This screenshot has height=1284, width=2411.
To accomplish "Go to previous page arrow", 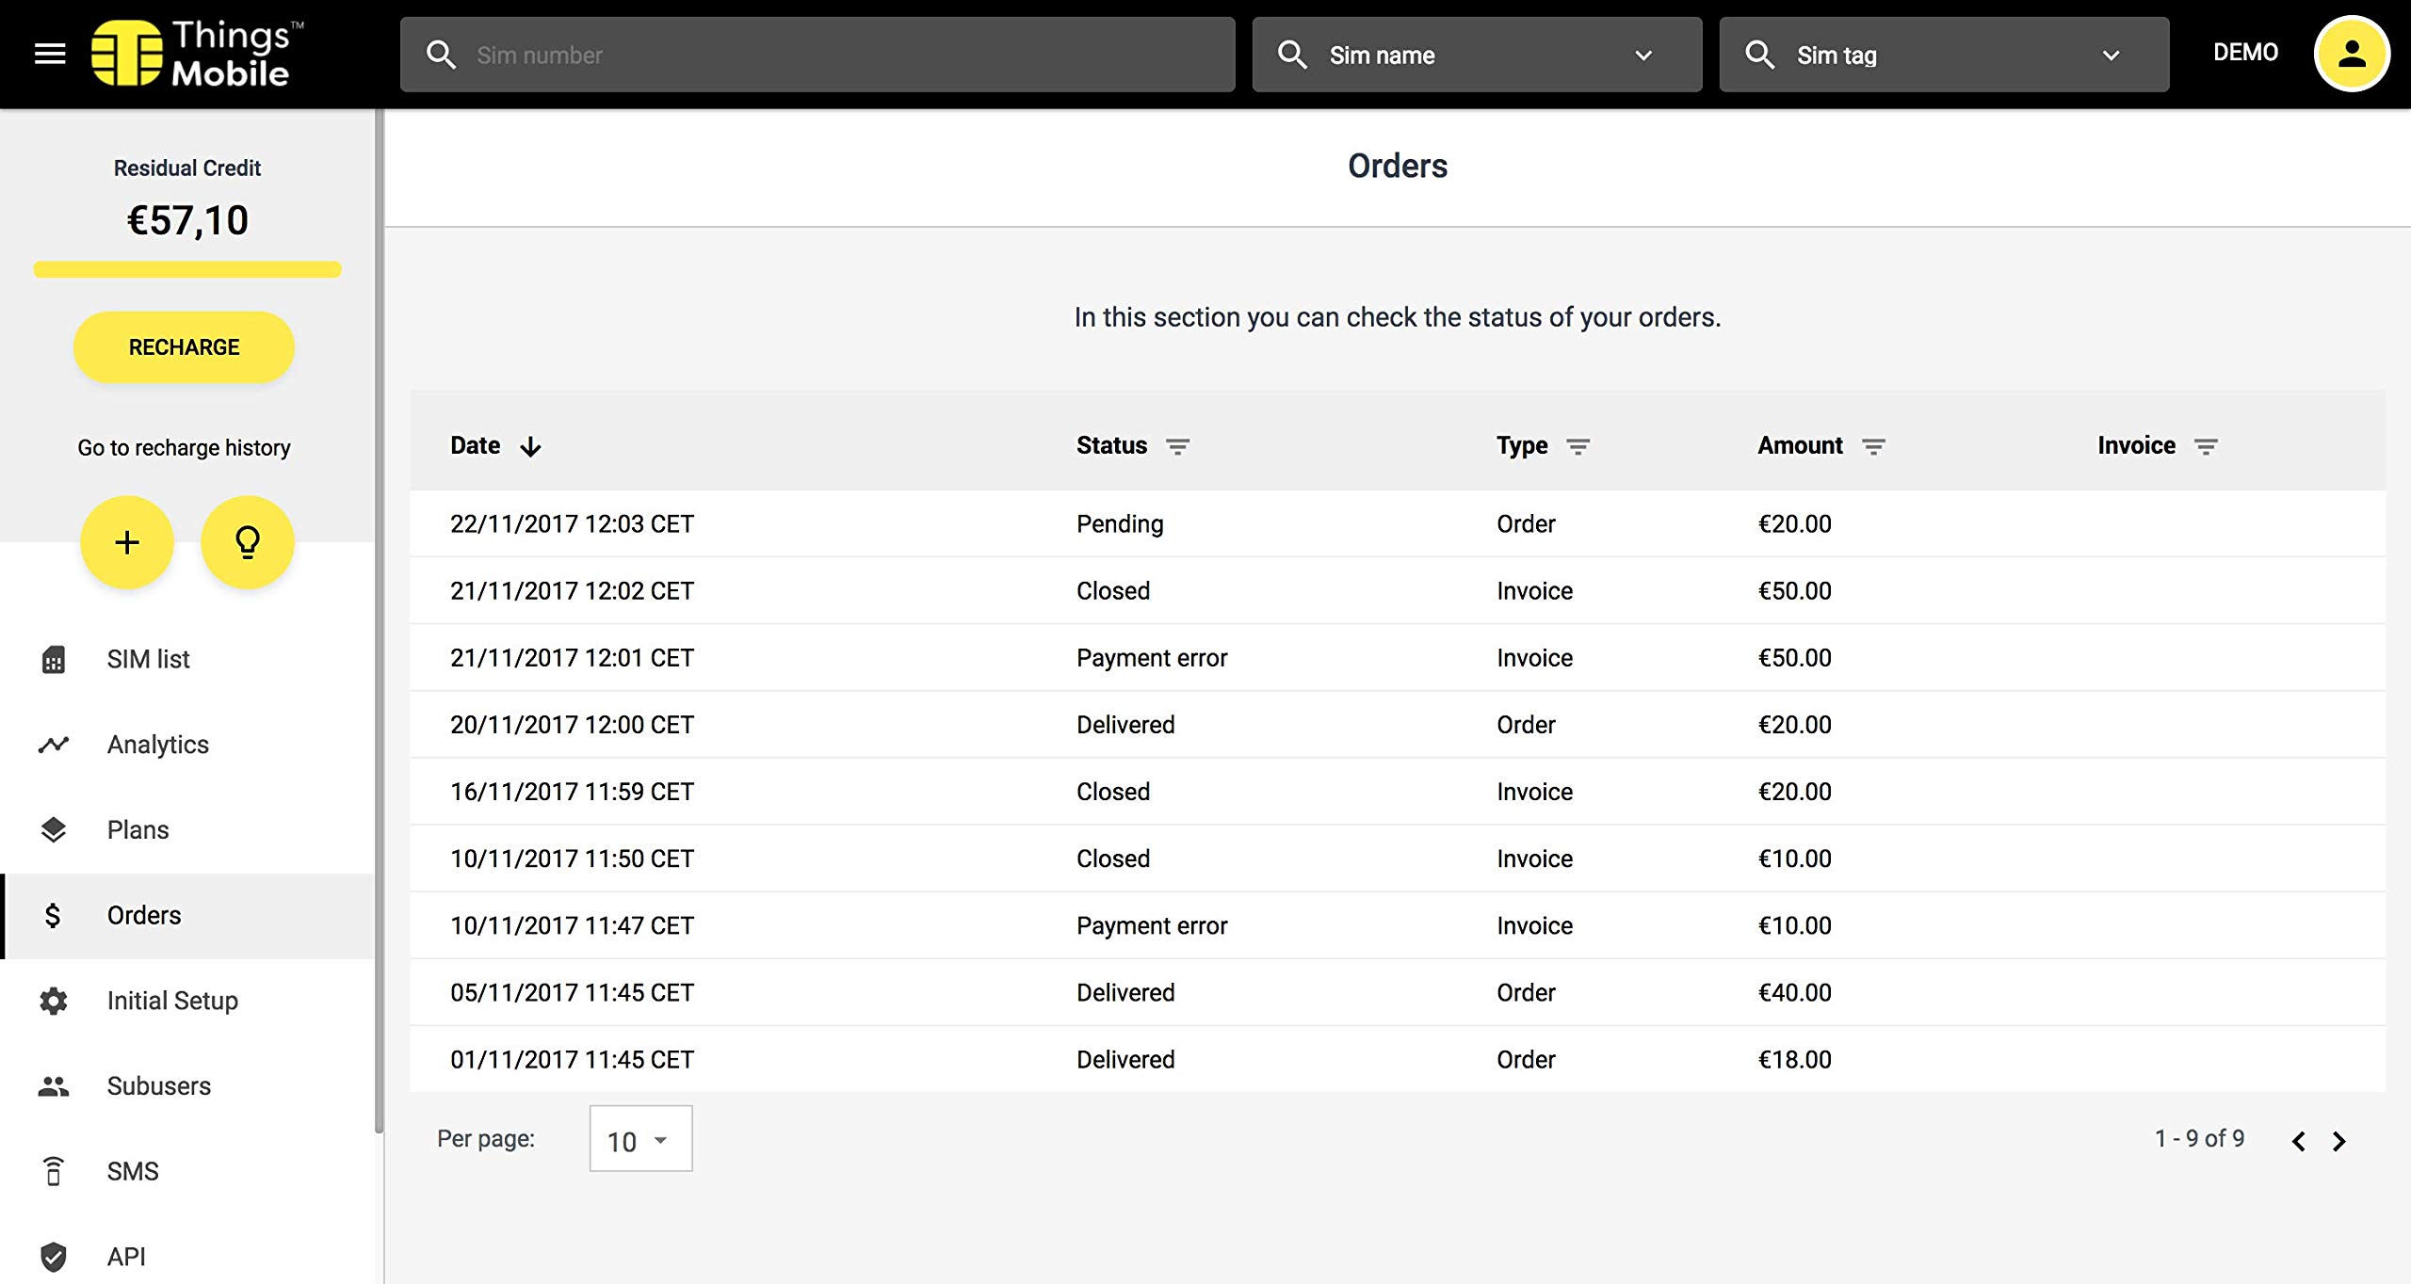I will (2298, 1141).
